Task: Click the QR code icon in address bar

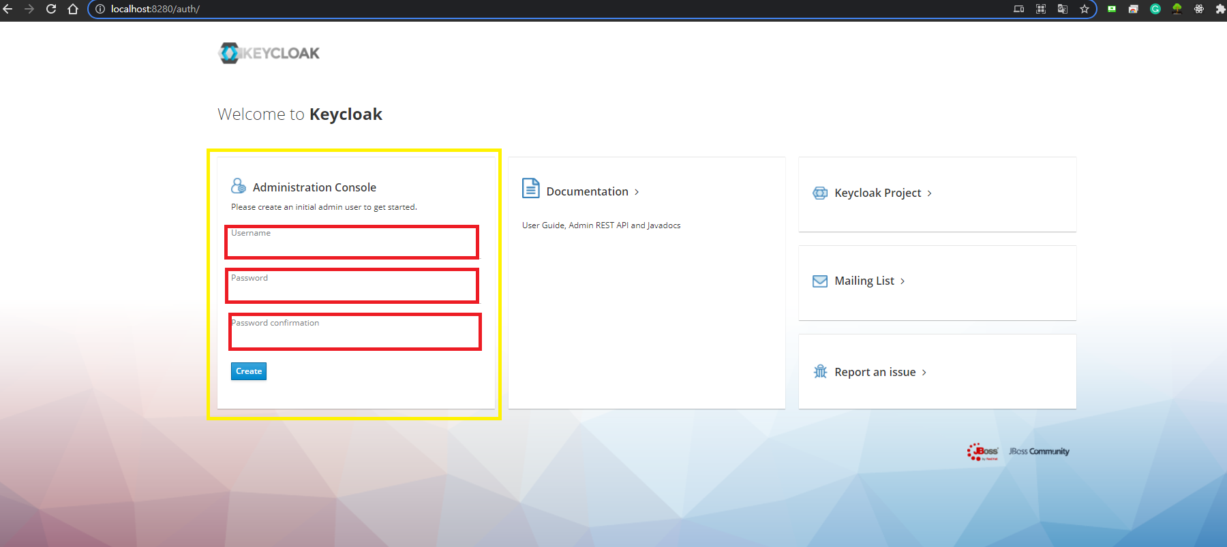Action: tap(1041, 9)
